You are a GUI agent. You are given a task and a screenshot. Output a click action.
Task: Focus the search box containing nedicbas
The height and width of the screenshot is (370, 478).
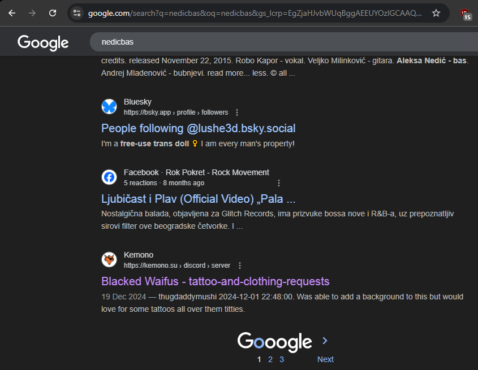click(x=283, y=42)
